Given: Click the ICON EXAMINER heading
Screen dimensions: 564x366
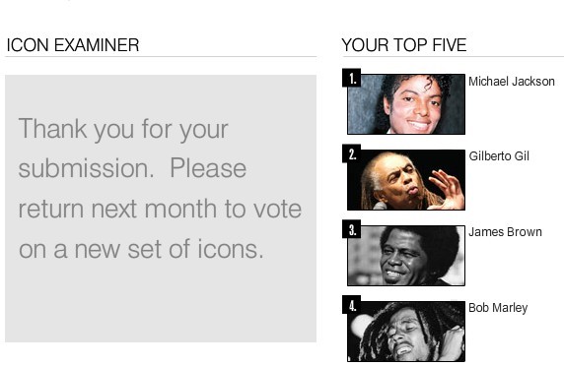Looking at the screenshot, I should [73, 45].
